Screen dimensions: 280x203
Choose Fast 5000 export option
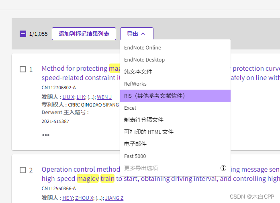tap(175, 156)
